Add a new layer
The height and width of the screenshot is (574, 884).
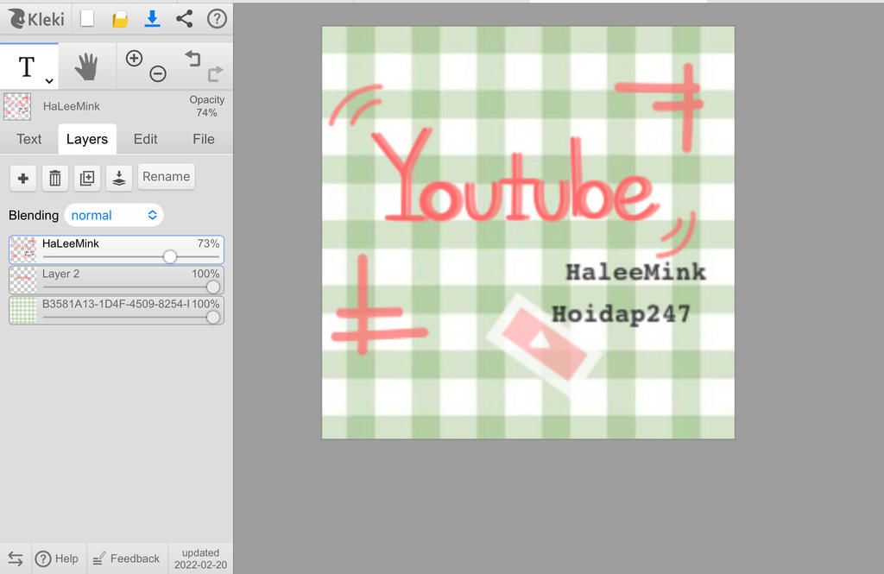[x=23, y=178]
